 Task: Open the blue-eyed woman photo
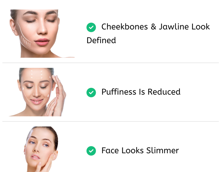(x=41, y=149)
